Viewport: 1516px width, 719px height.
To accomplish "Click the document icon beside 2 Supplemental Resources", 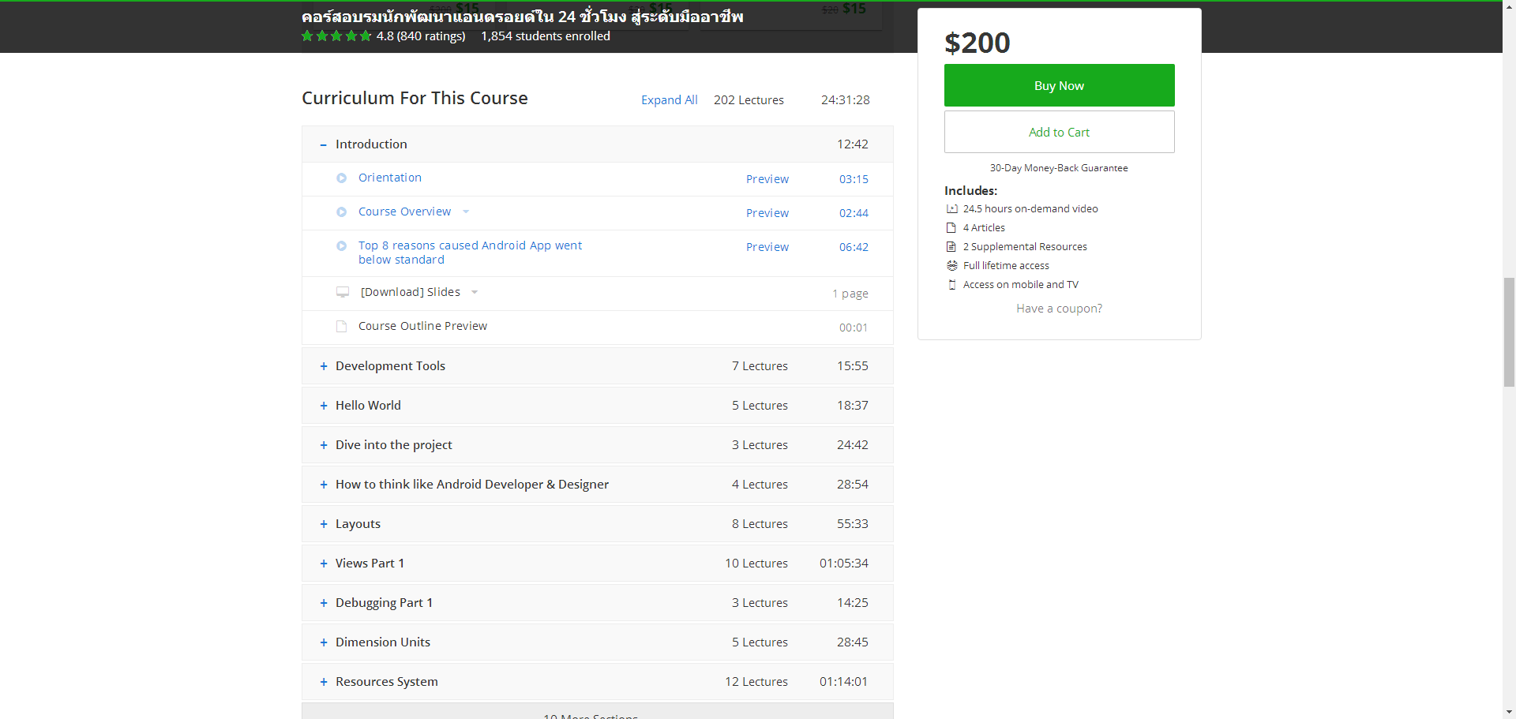I will tap(951, 247).
